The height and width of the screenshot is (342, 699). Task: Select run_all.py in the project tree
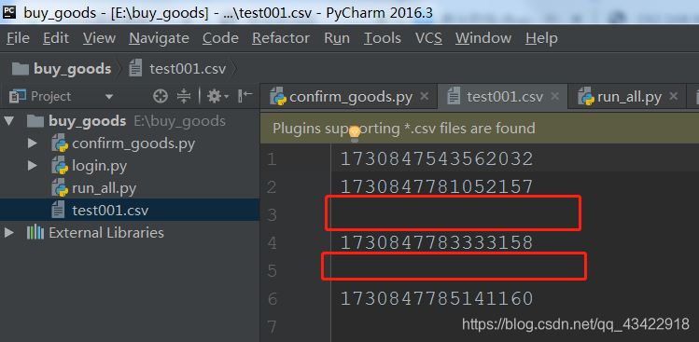coord(104,188)
